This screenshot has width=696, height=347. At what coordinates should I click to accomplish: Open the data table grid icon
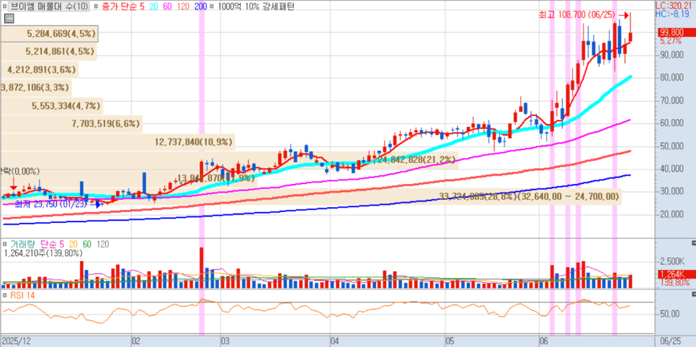coord(9,18)
